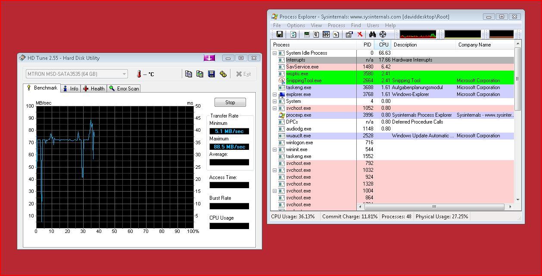The image size is (542, 276).
Task: Select wisptis.exe process row
Action: click(x=392, y=74)
